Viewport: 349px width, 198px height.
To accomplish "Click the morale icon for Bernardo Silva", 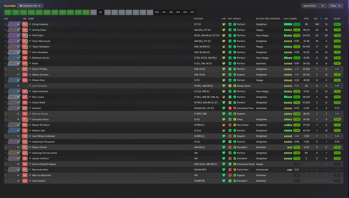I will coord(234,170).
